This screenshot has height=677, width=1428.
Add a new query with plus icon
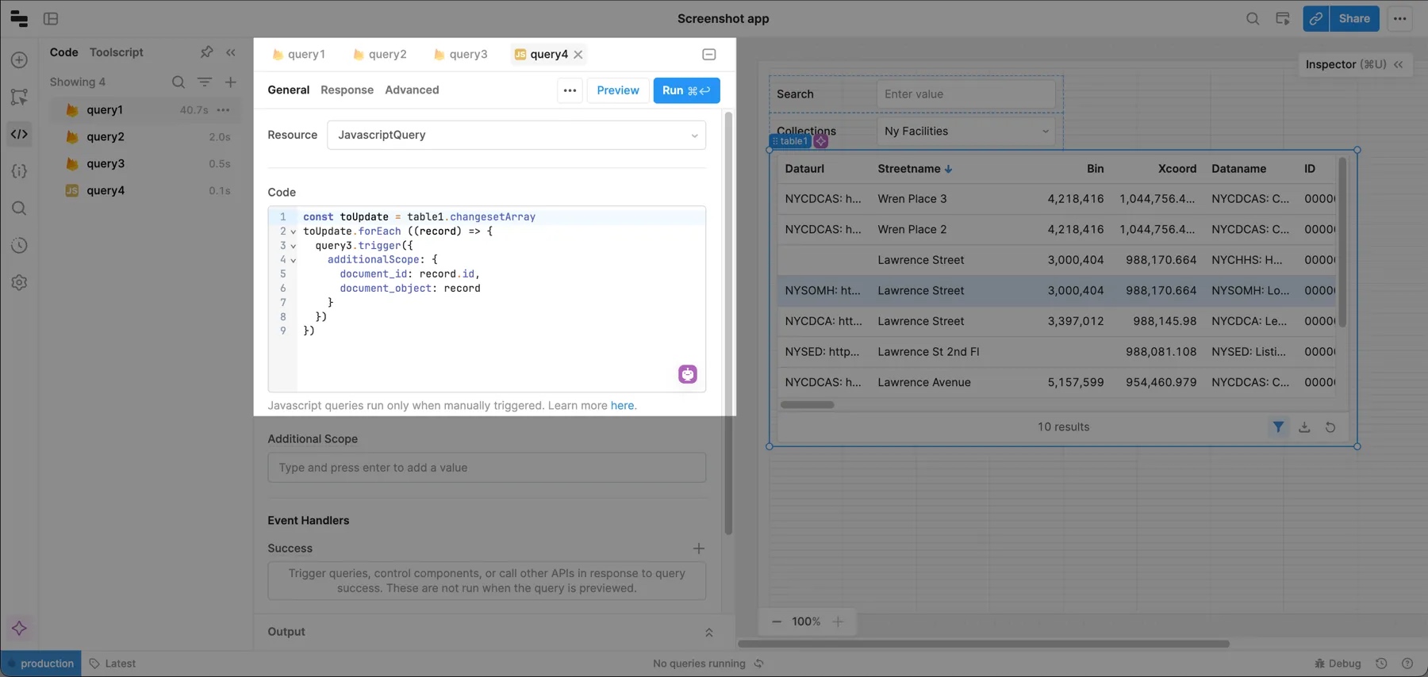(x=231, y=82)
